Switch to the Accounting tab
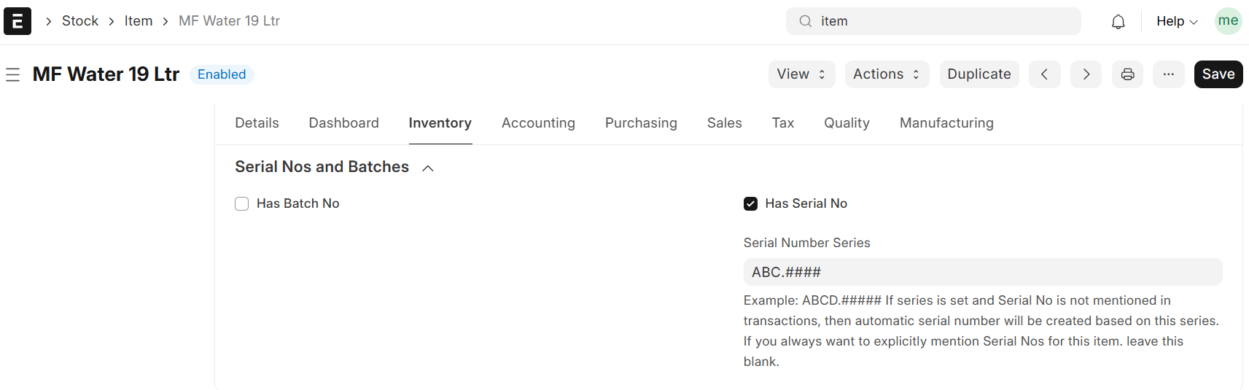Viewport: 1249px width, 390px height. tap(538, 123)
